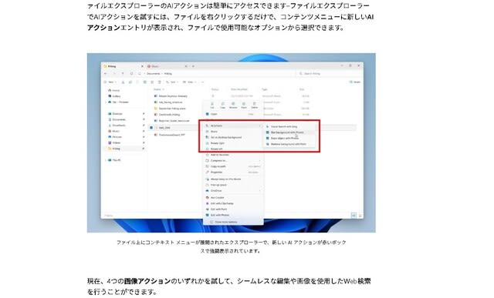This screenshot has width=494, height=298.
Task: Choose Properties in context menu
Action: 233,172
